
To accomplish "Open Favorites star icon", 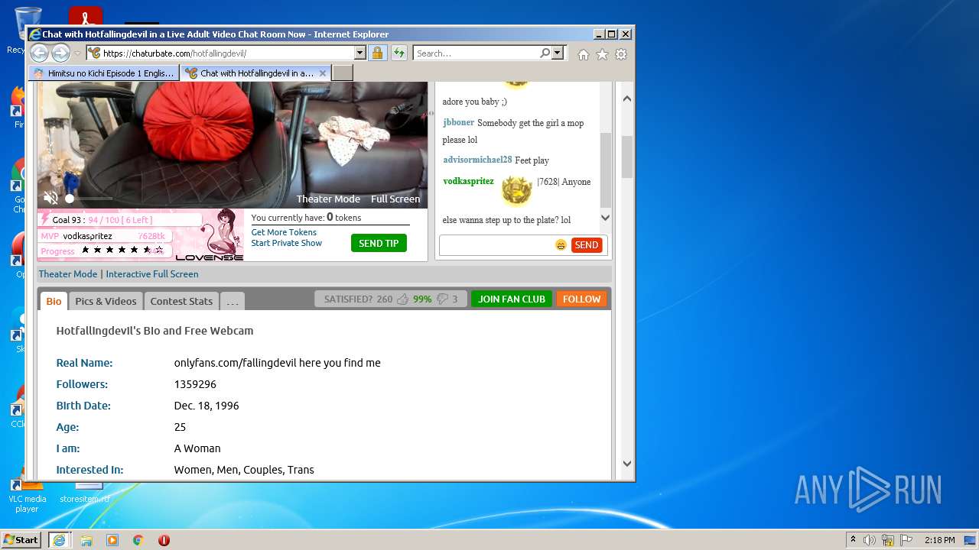I will click(x=602, y=54).
